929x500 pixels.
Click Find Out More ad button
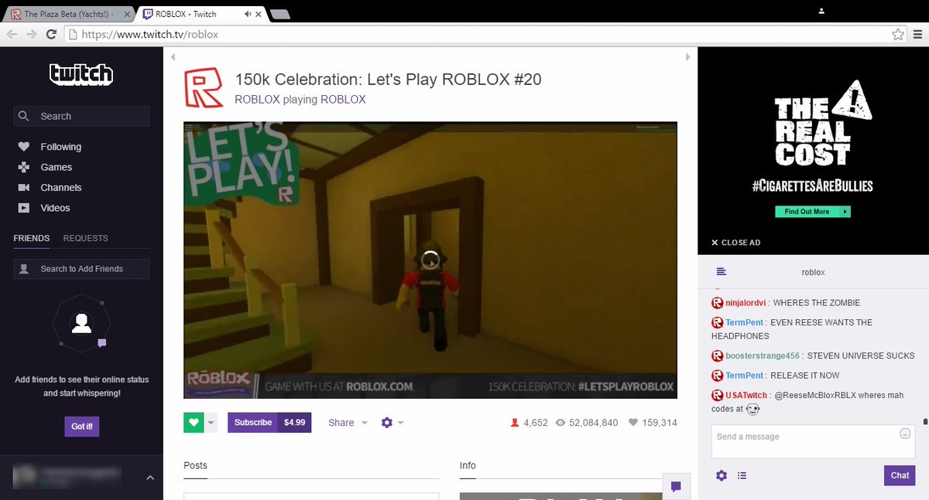[x=813, y=212]
